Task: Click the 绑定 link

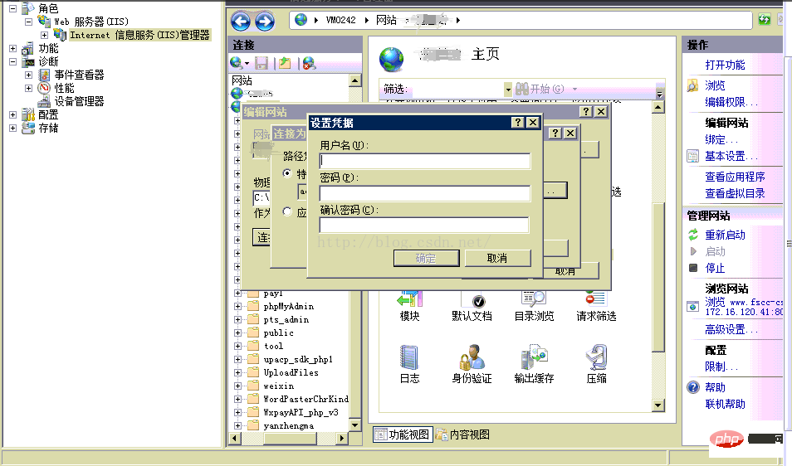Action: 721,139
